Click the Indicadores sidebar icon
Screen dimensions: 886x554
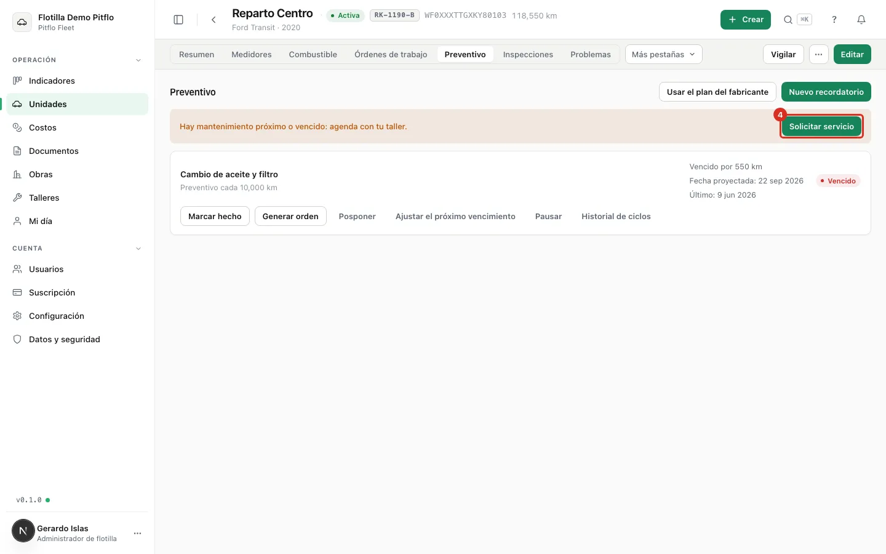(x=17, y=81)
